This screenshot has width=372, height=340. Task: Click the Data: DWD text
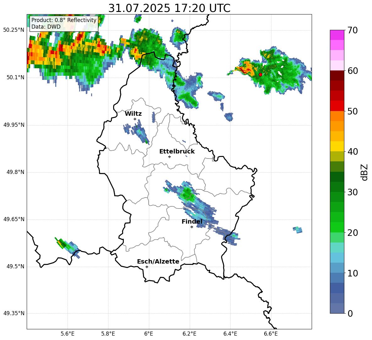point(46,27)
